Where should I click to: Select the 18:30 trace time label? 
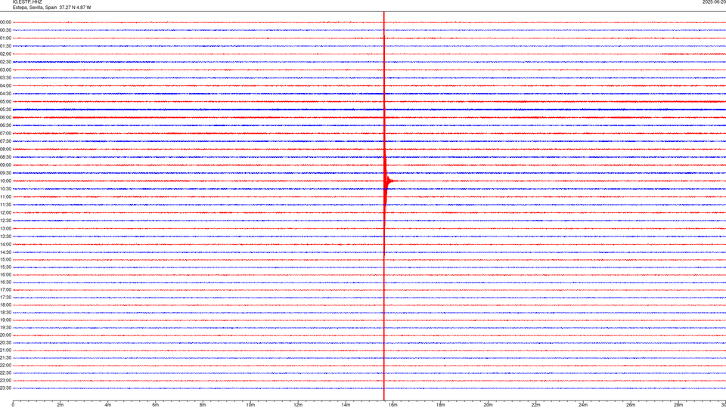[x=5, y=313]
